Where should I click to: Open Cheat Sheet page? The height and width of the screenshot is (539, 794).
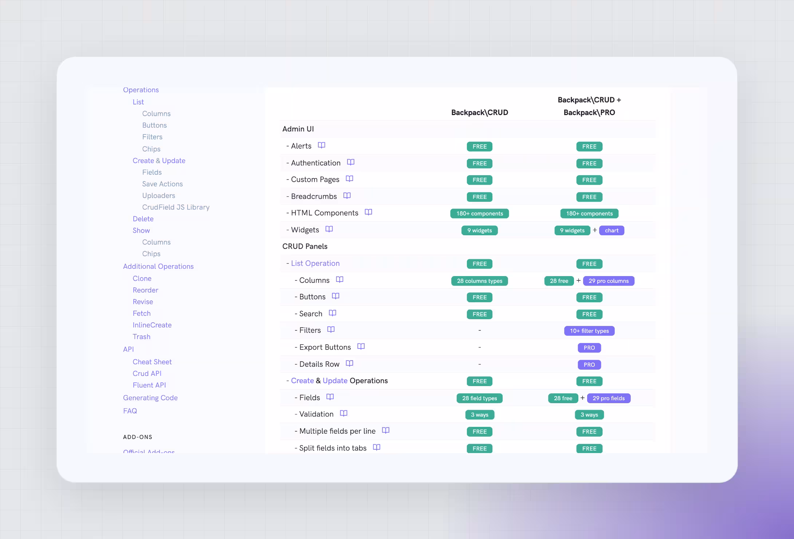[x=152, y=362]
